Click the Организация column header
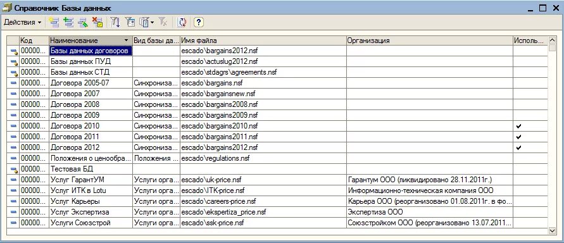Image resolution: width=564 pixels, height=243 pixels. click(429, 40)
